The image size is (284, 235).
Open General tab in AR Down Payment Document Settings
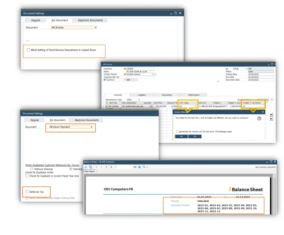point(34,120)
